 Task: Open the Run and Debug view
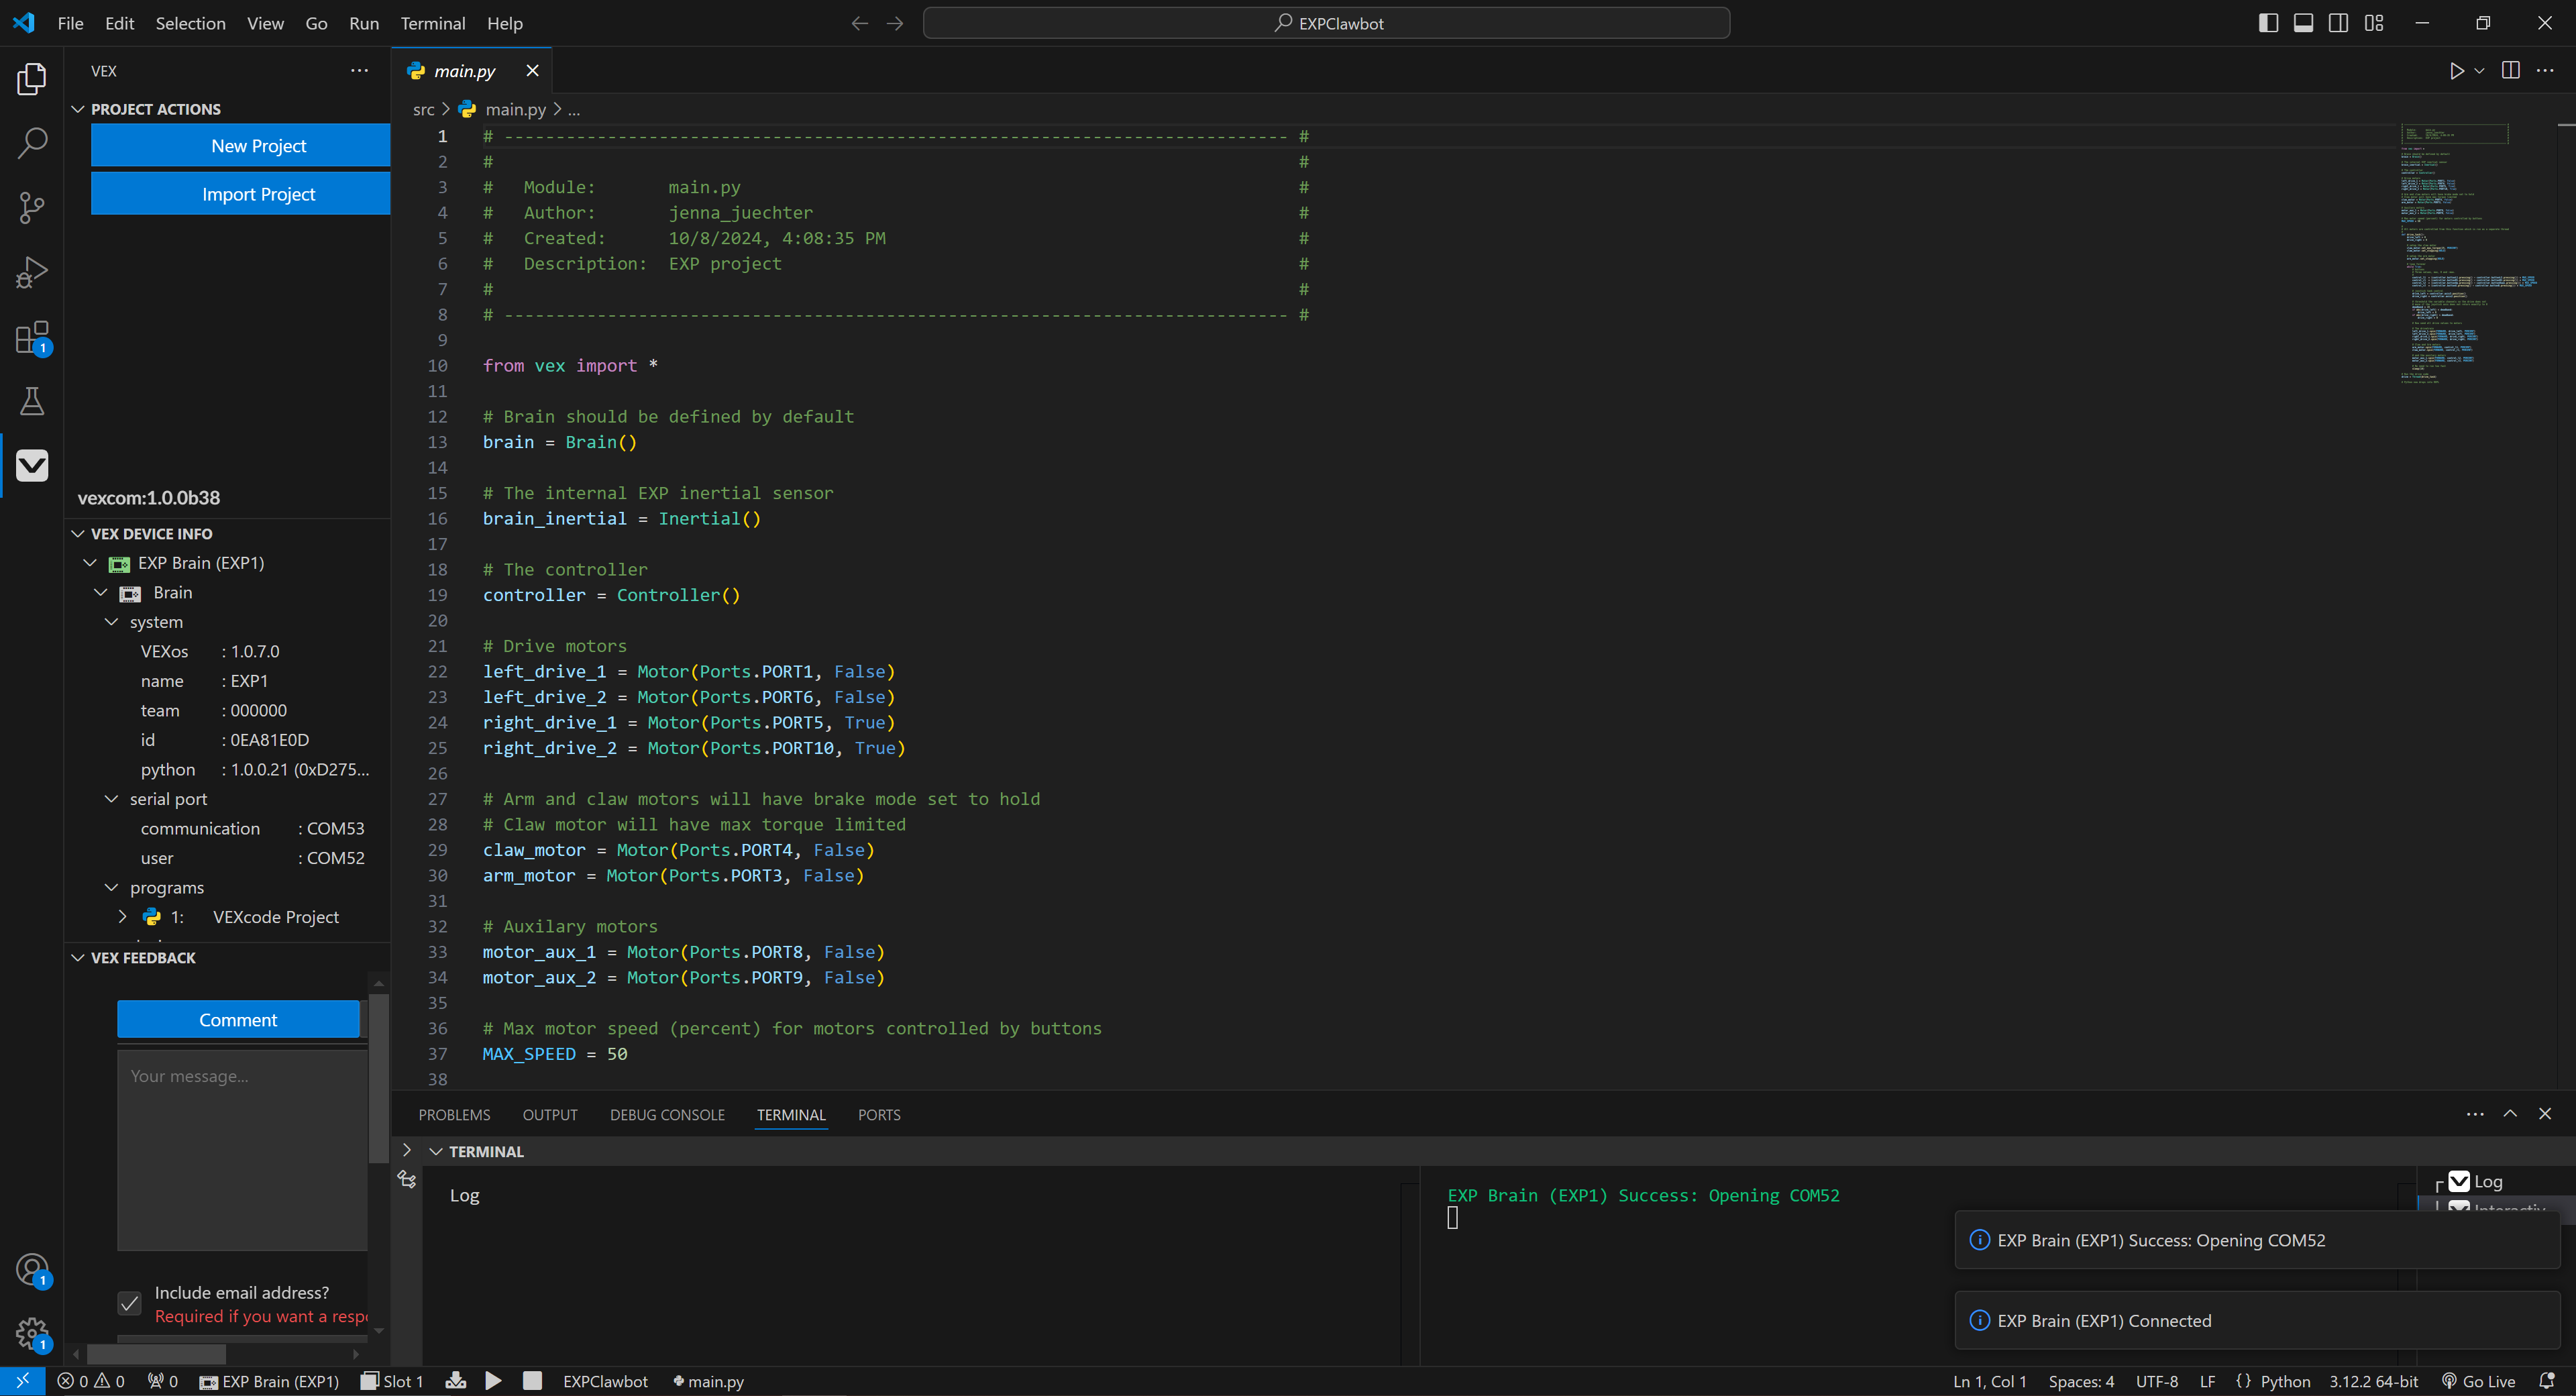tap(33, 271)
